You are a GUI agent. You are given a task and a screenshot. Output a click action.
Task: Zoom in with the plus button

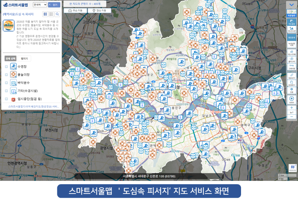(x=291, y=108)
